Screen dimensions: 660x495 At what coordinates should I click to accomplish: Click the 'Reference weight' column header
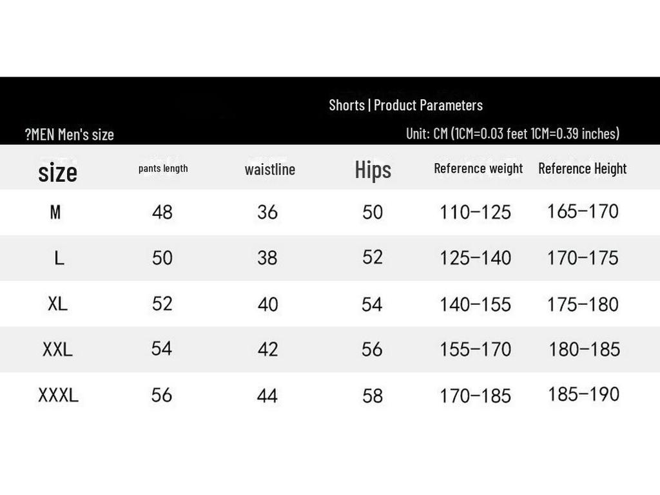(x=478, y=168)
